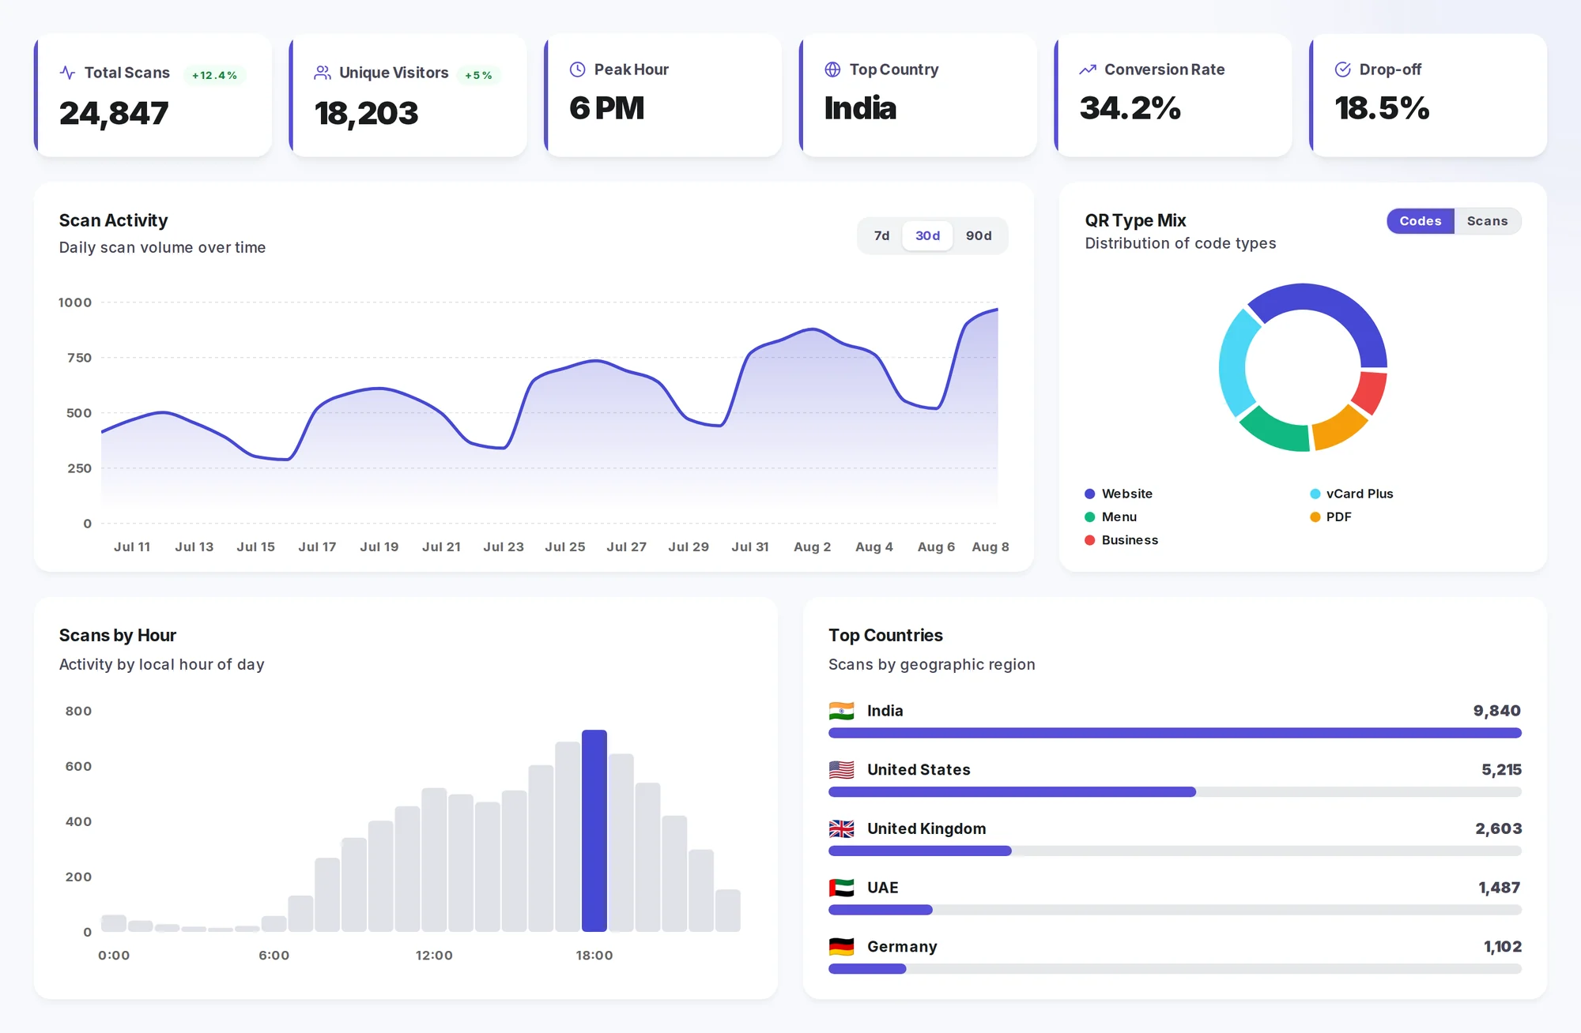Click the United Kingdom scans progress bar
The image size is (1581, 1033).
coord(1175,851)
